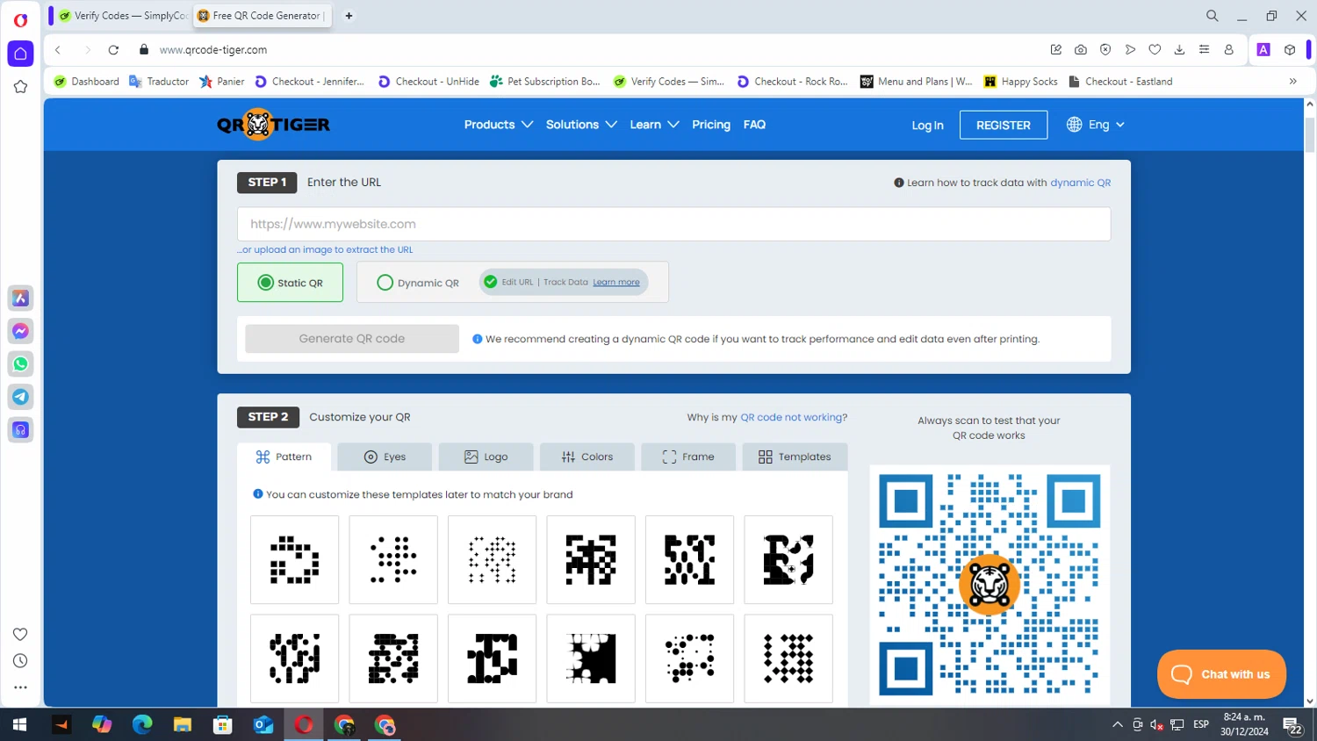Show hidden system tray icons
This screenshot has width=1317, height=741.
click(1117, 724)
